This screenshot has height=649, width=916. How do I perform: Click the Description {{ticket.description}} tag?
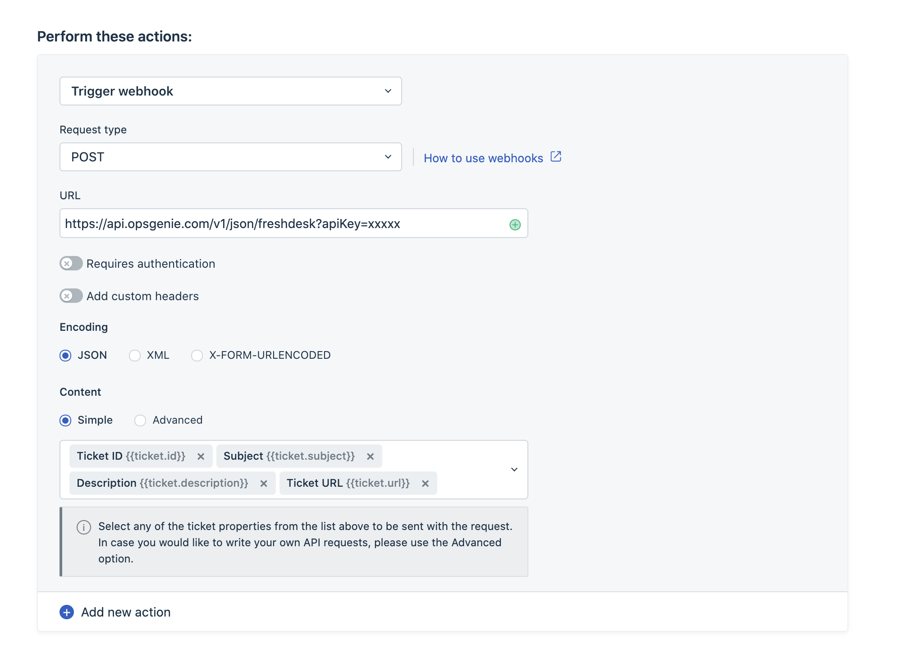point(172,483)
